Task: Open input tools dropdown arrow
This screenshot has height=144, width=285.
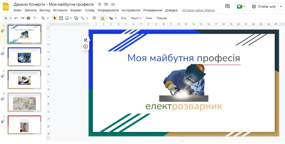Action: [x=116, y=18]
